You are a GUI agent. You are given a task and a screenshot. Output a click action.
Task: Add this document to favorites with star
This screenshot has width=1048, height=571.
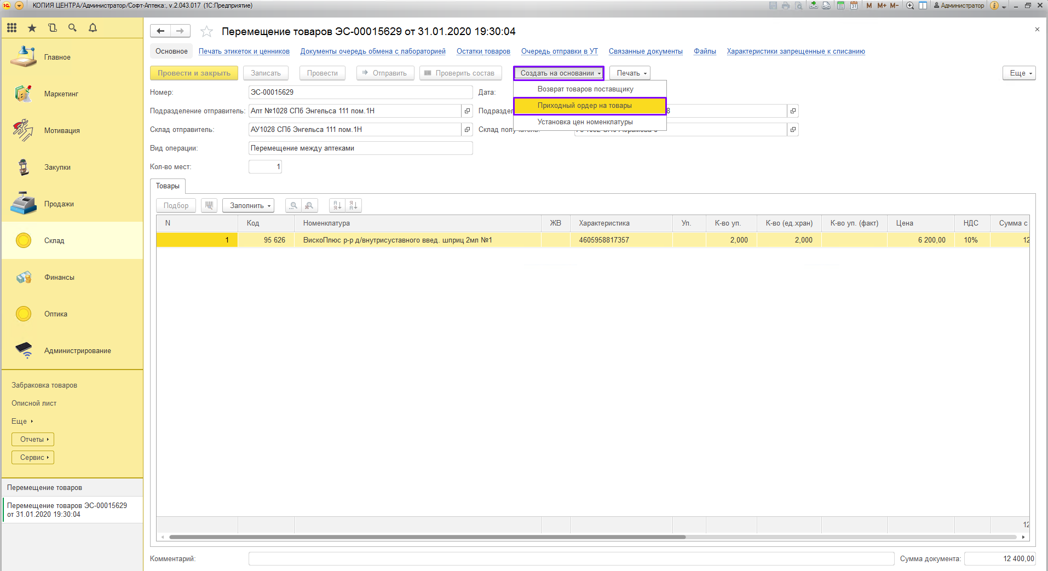point(206,32)
